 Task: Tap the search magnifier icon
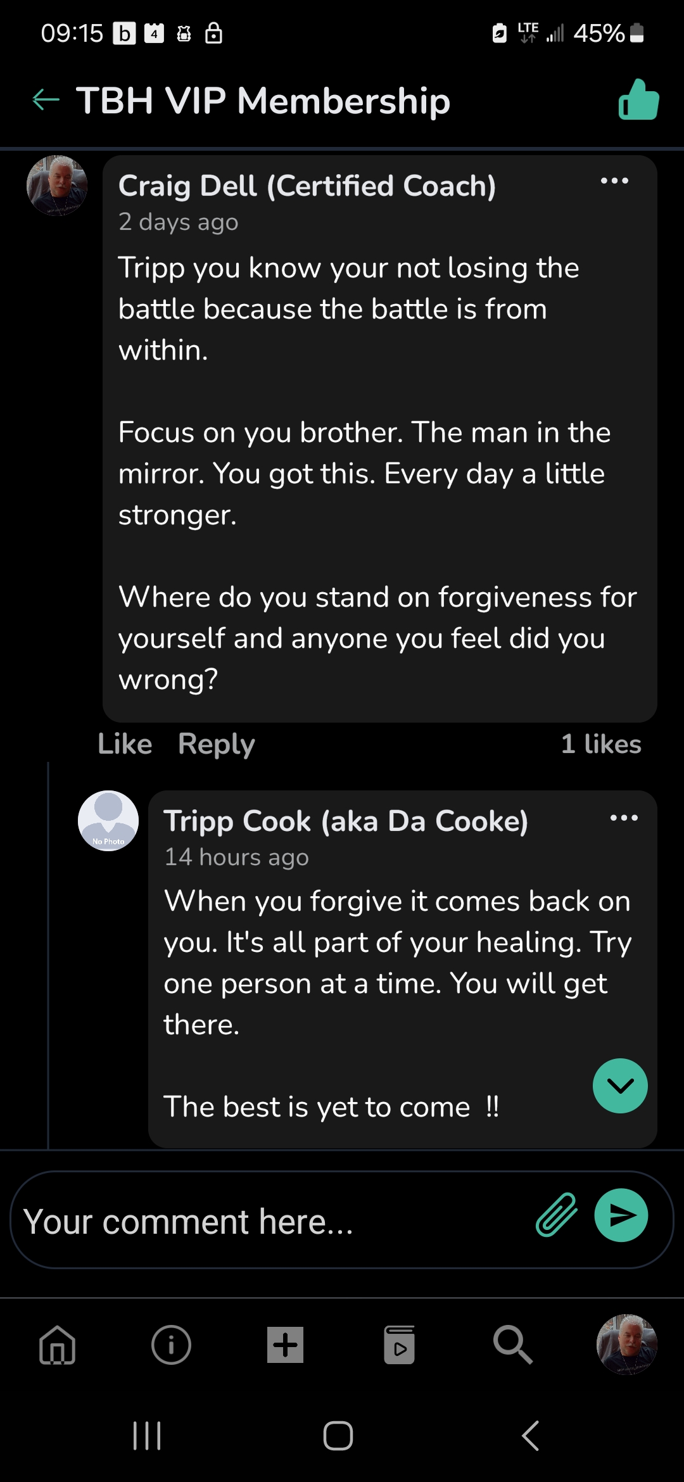click(513, 1345)
